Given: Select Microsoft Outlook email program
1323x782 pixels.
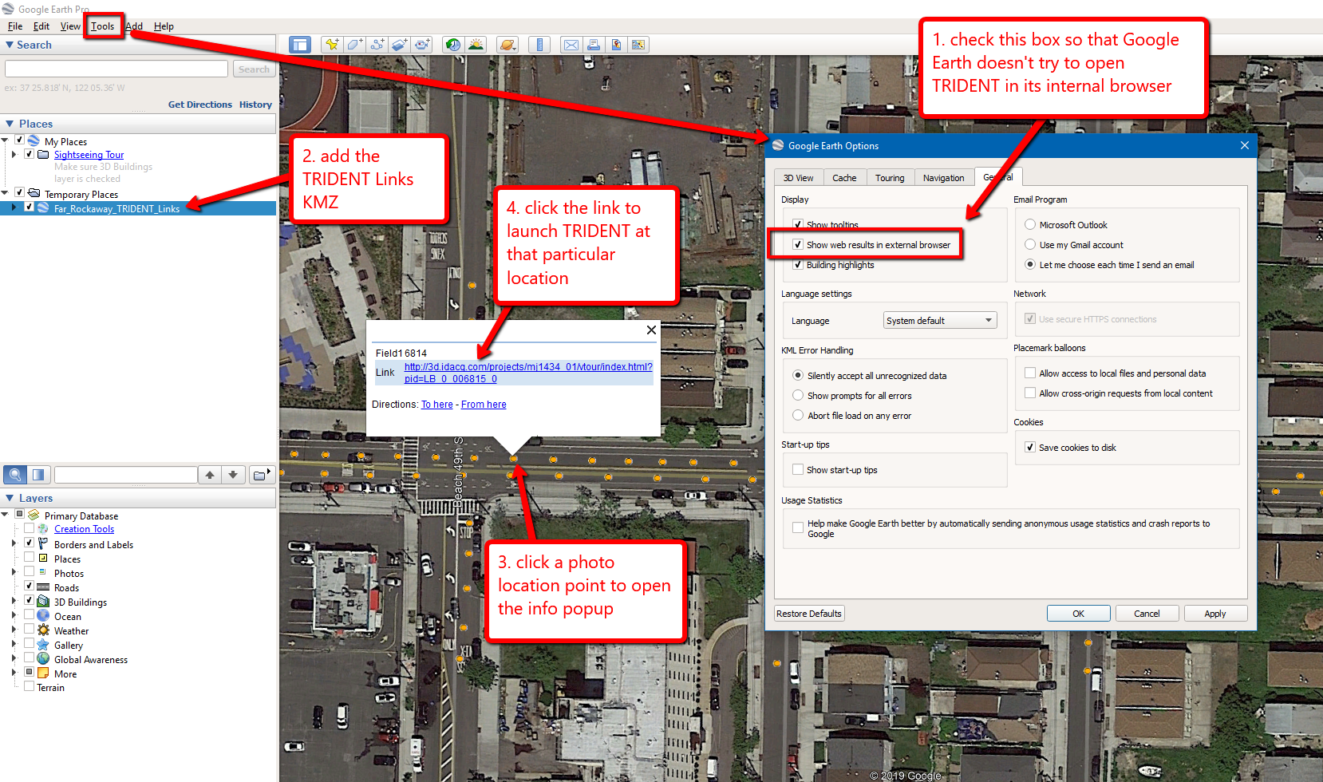Looking at the screenshot, I should point(1030,225).
